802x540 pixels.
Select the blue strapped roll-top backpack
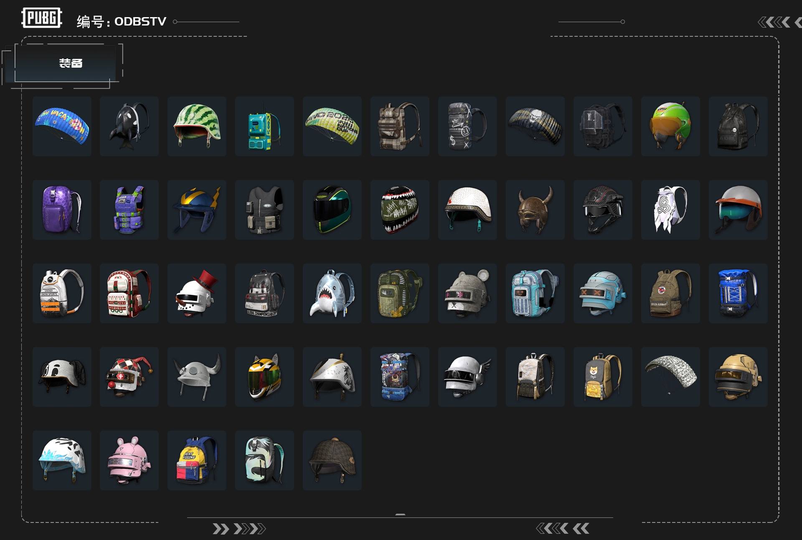pos(739,293)
